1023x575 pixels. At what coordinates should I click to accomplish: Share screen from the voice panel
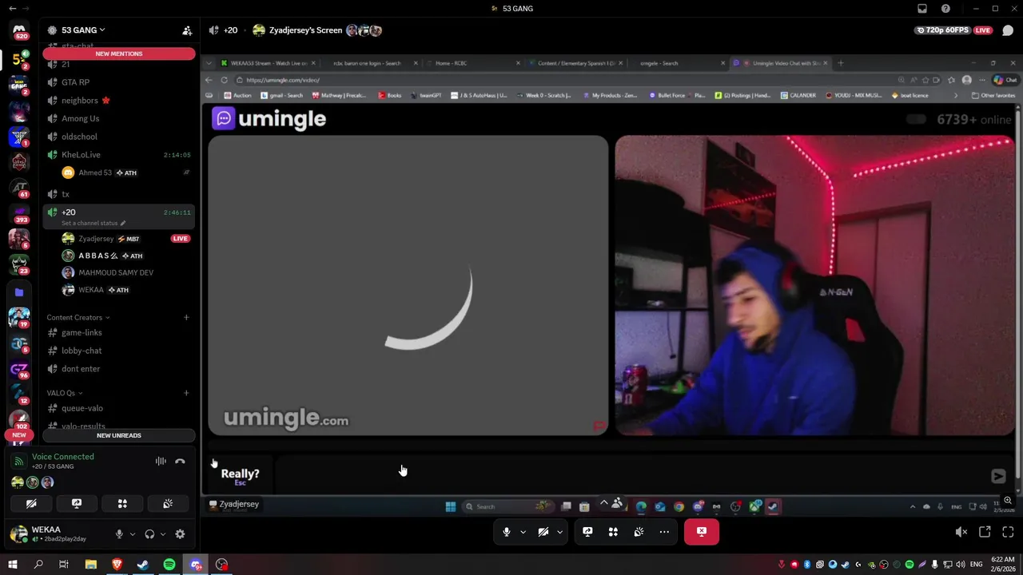(x=77, y=504)
